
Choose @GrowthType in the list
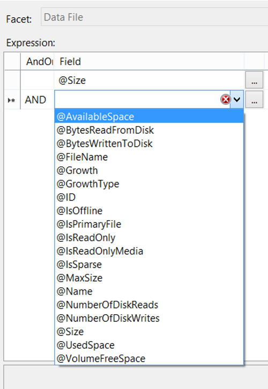click(149, 184)
